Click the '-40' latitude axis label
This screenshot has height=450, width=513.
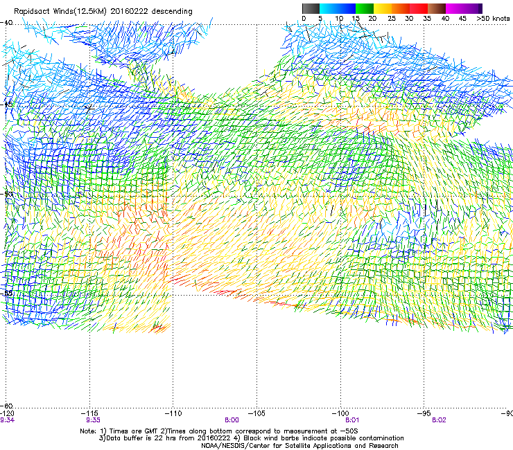click(x=6, y=23)
